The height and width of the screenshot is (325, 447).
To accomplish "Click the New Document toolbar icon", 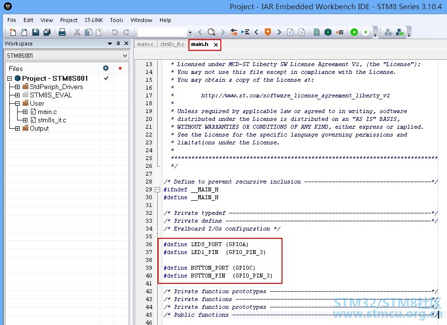I will [x=13, y=32].
